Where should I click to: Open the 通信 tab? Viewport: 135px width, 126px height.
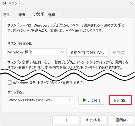[54, 15]
